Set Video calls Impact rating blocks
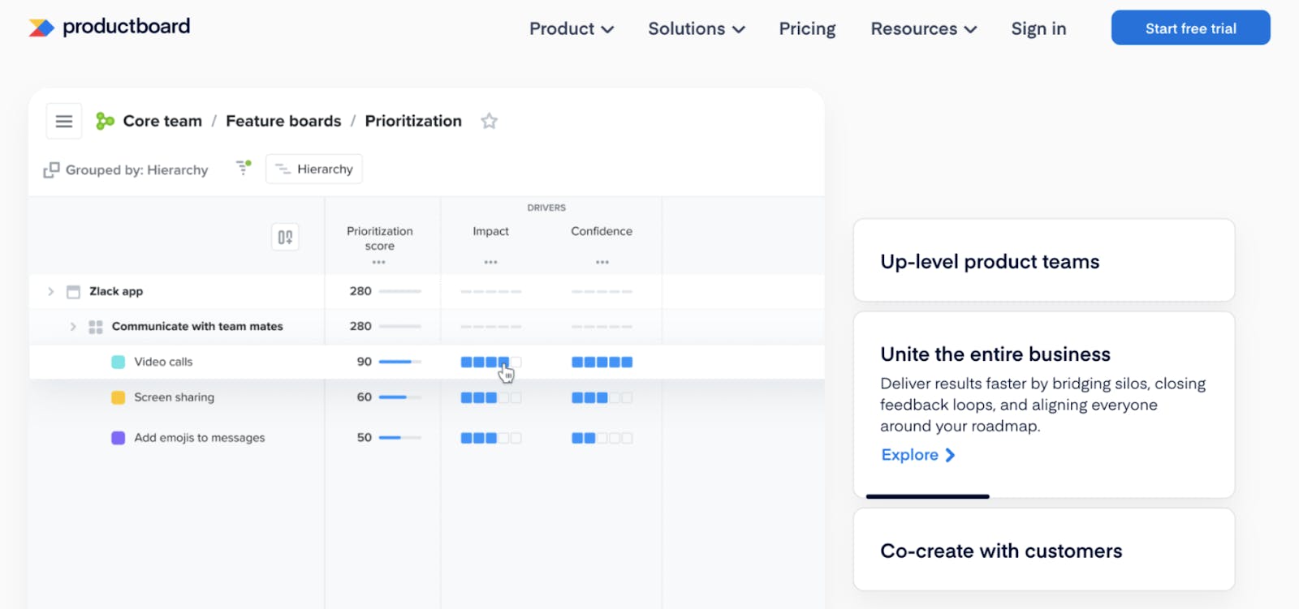 [x=491, y=362]
